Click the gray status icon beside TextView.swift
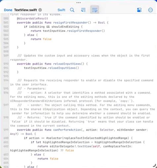This screenshot has height=168, width=157. pyautogui.click(x=40, y=10)
